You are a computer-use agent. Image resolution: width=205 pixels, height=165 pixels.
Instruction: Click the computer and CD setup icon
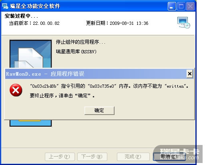click(x=183, y=22)
